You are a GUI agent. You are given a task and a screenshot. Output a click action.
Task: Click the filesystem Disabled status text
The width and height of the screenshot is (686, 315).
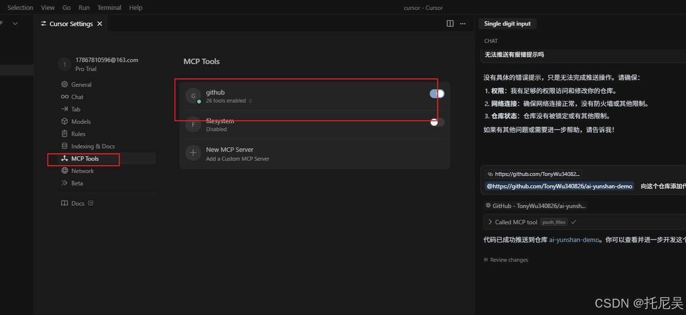[x=216, y=129]
